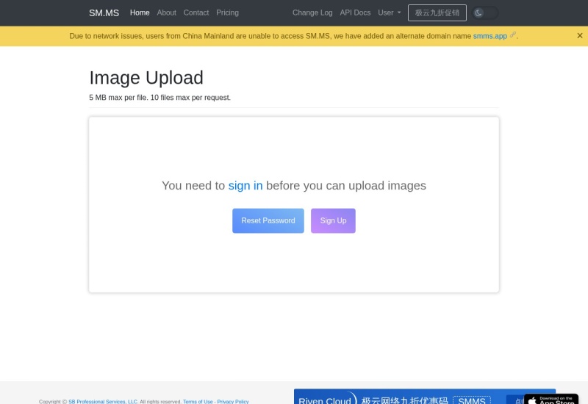The width and height of the screenshot is (588, 404).
Task: Navigate to the Contact page
Action: 196,12
